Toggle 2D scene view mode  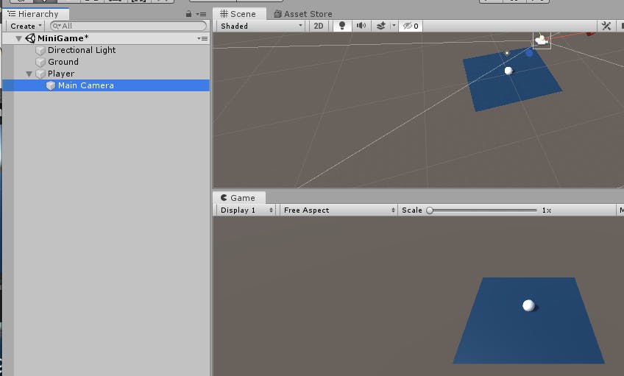pos(319,26)
